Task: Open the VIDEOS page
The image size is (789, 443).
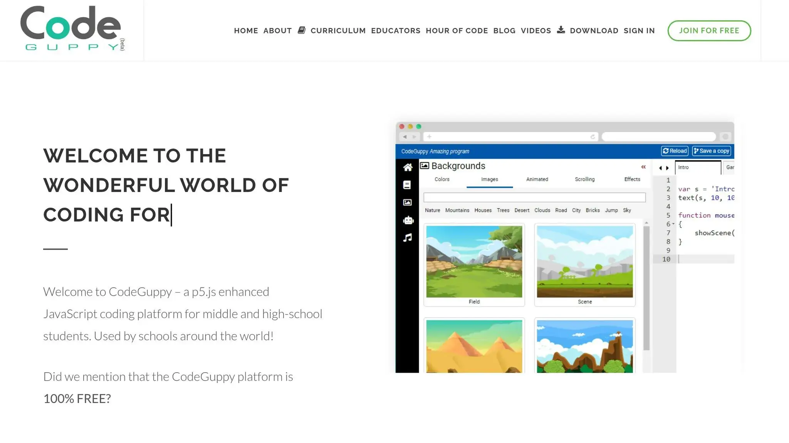Action: (536, 31)
